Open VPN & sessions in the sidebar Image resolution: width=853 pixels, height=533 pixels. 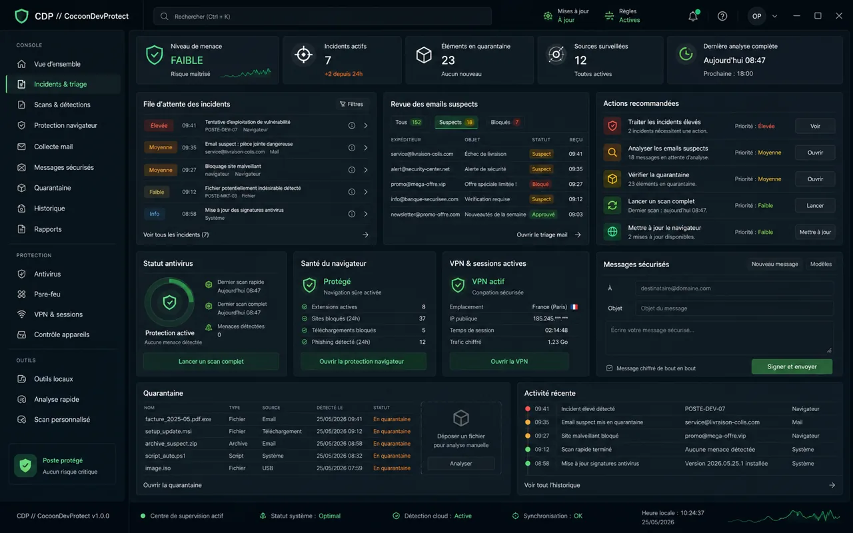tap(63, 314)
